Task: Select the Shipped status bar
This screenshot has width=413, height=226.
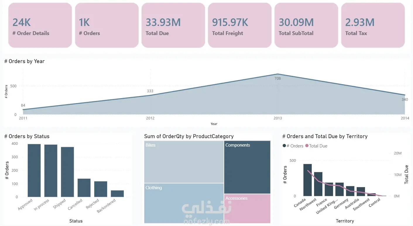Action: tap(67, 172)
